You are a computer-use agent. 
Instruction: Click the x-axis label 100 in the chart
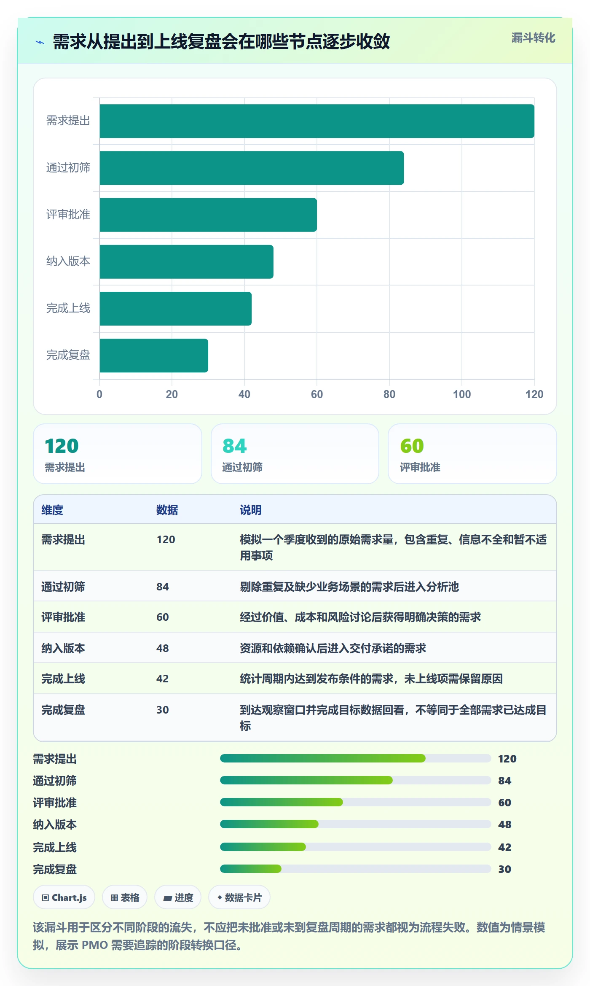tap(462, 394)
